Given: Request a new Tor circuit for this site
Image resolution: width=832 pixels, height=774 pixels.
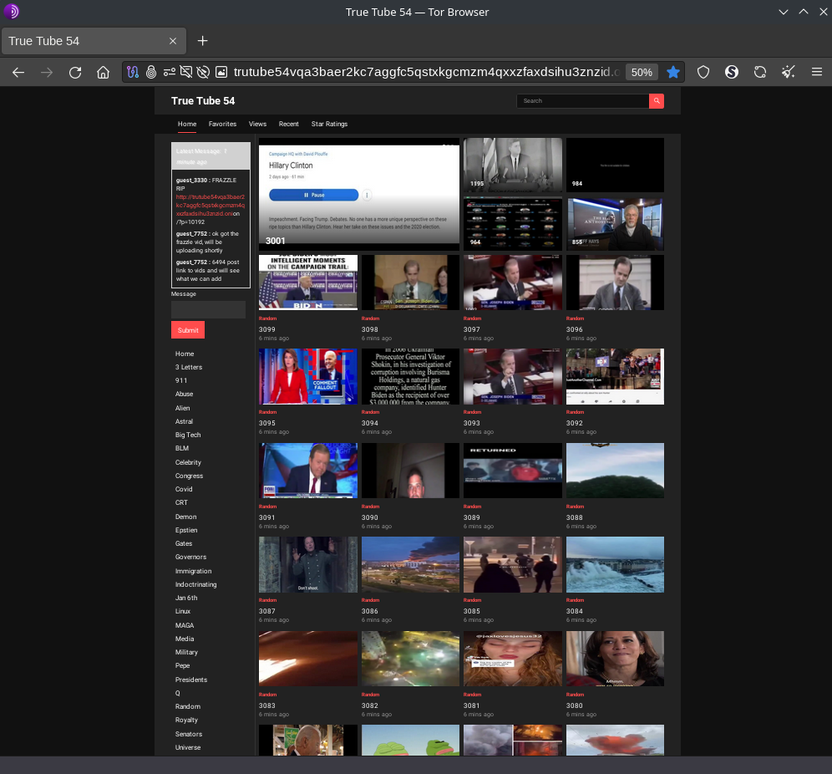Looking at the screenshot, I should point(760,72).
